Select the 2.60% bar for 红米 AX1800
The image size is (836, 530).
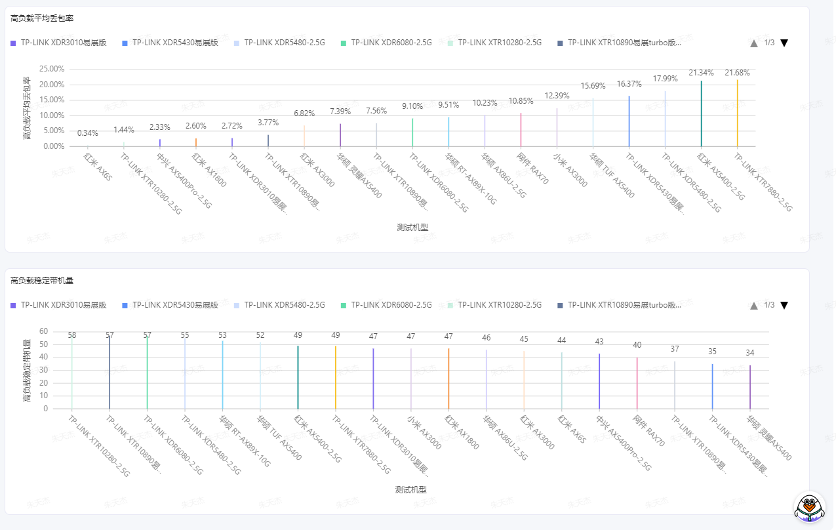point(196,142)
